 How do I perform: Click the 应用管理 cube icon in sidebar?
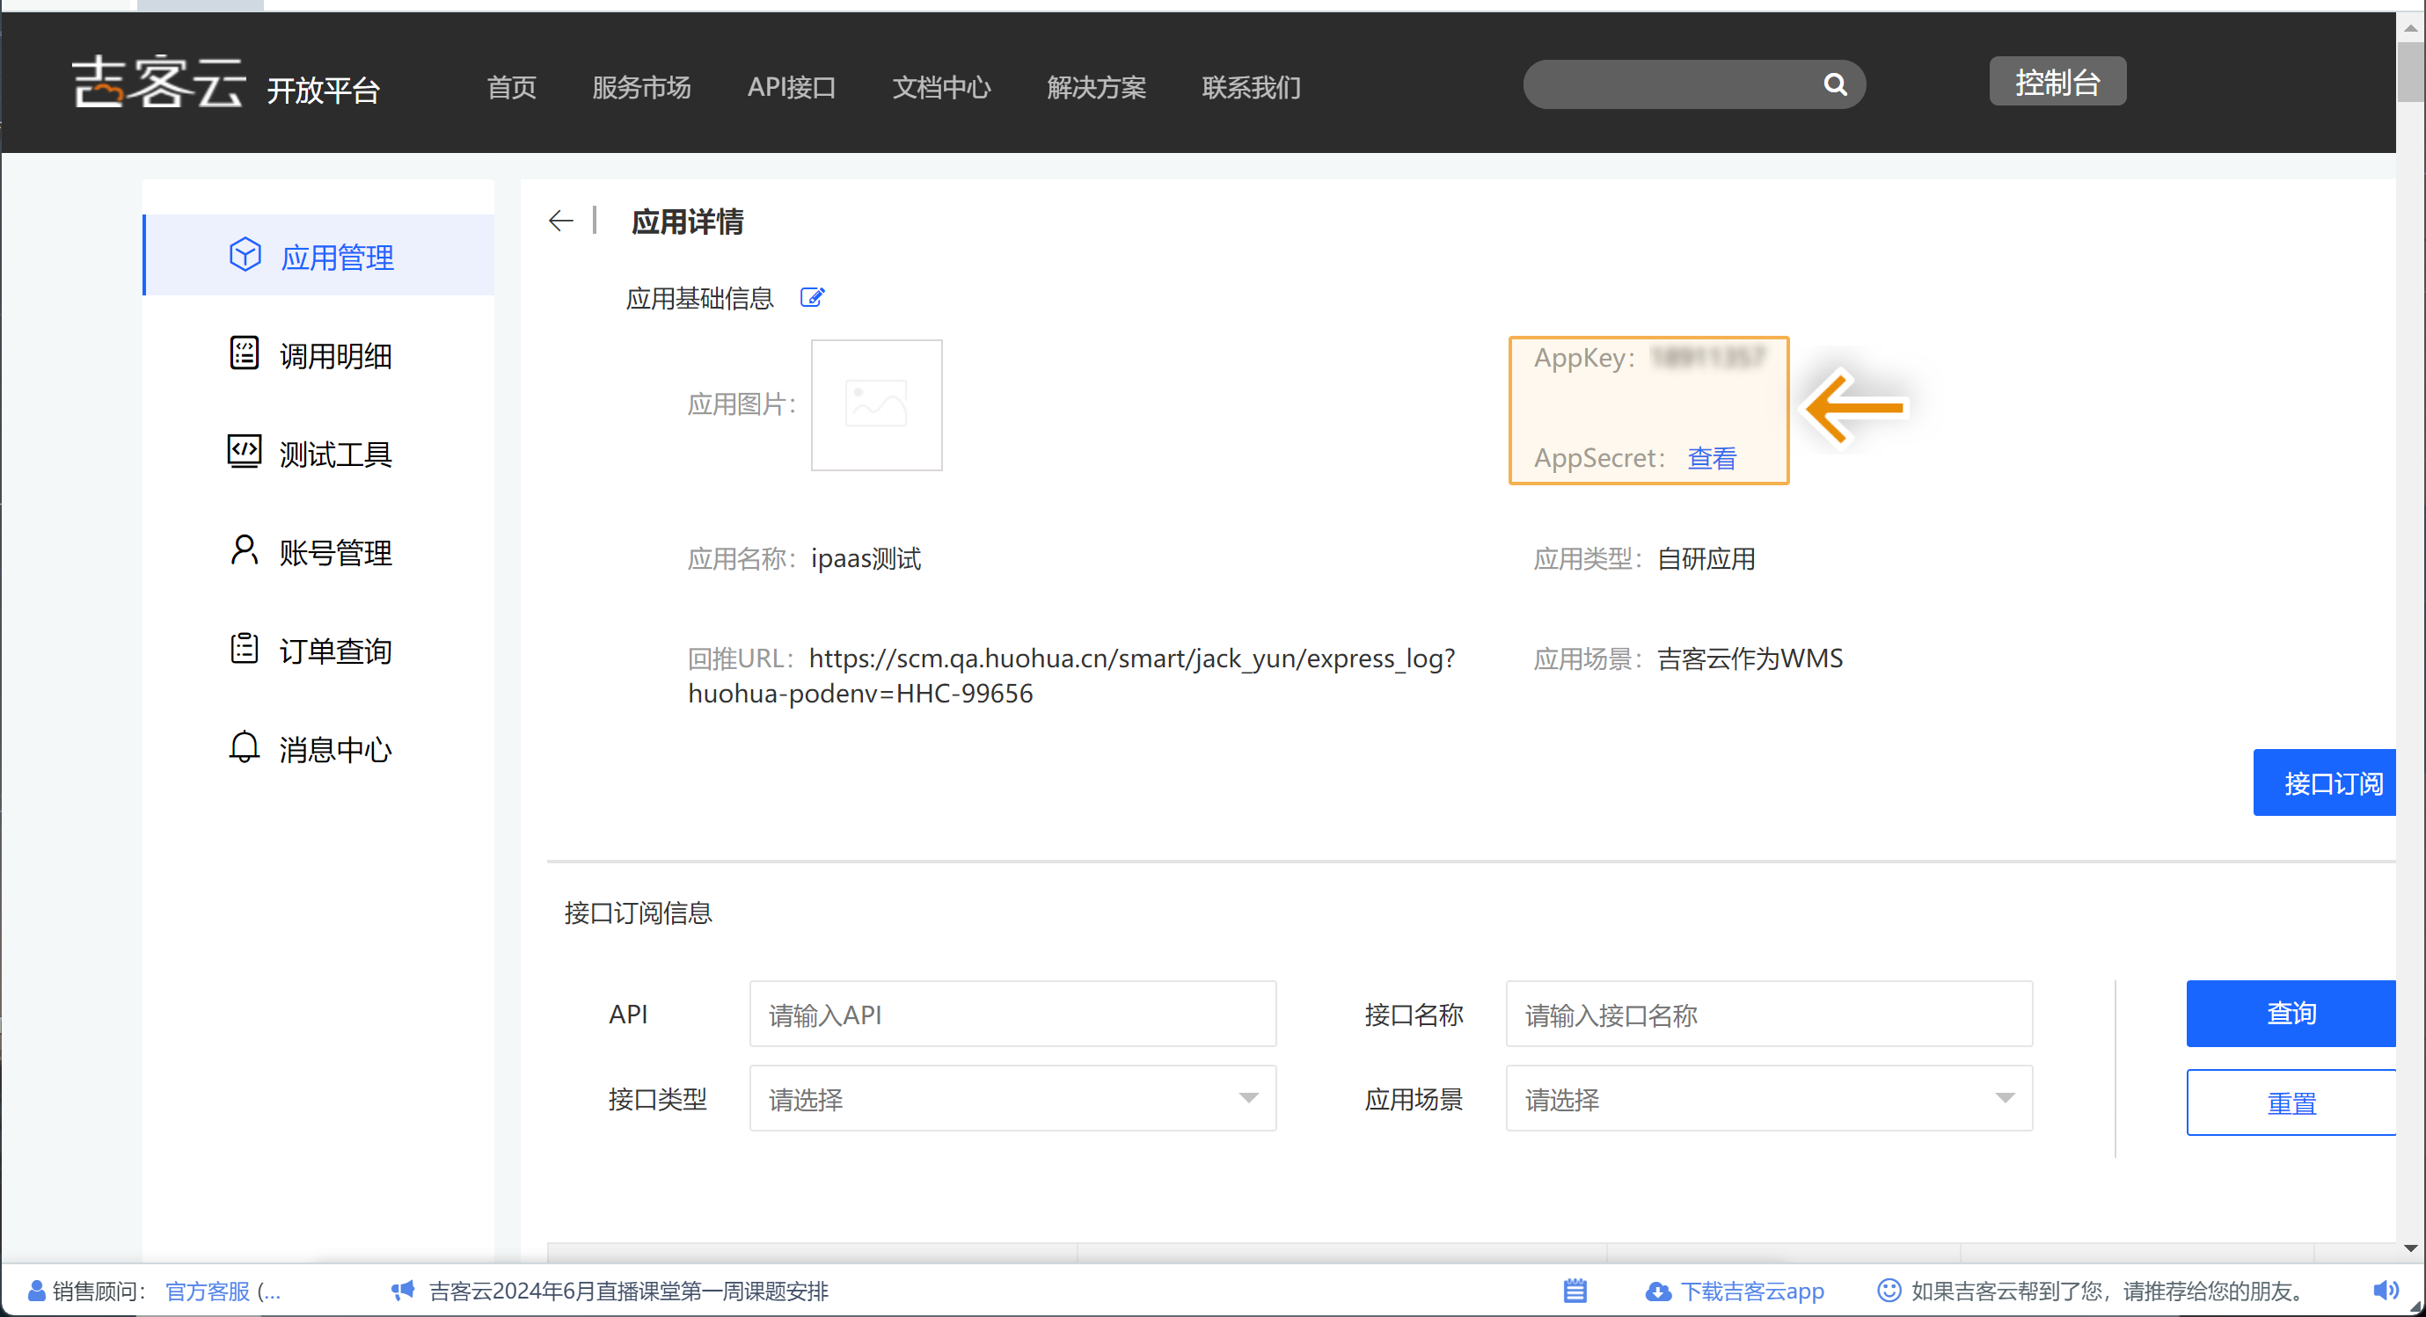245,255
